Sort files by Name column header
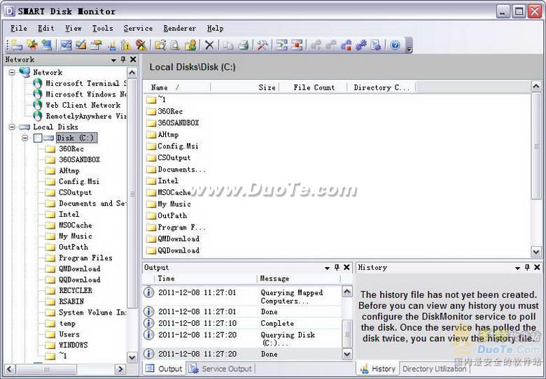 click(177, 87)
